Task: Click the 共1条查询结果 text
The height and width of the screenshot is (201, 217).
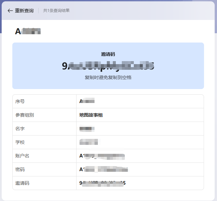Action: (x=56, y=11)
